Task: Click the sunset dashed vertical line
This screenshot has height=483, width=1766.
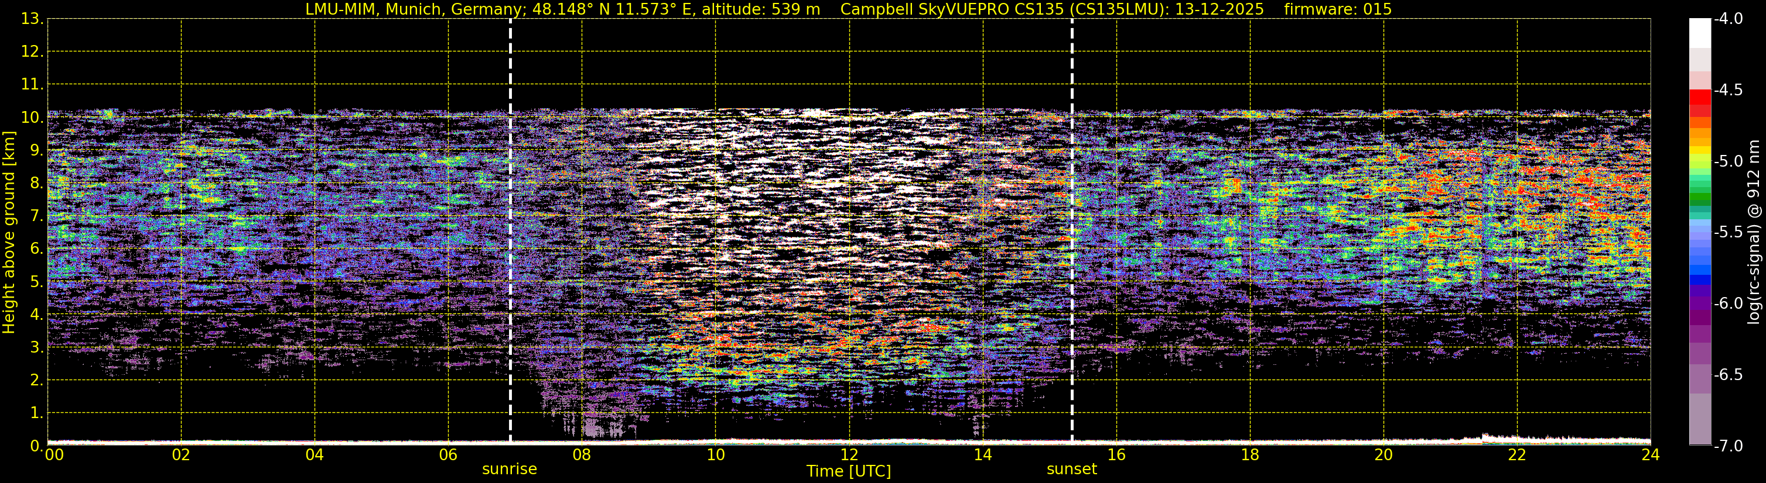Action: pos(1071,230)
